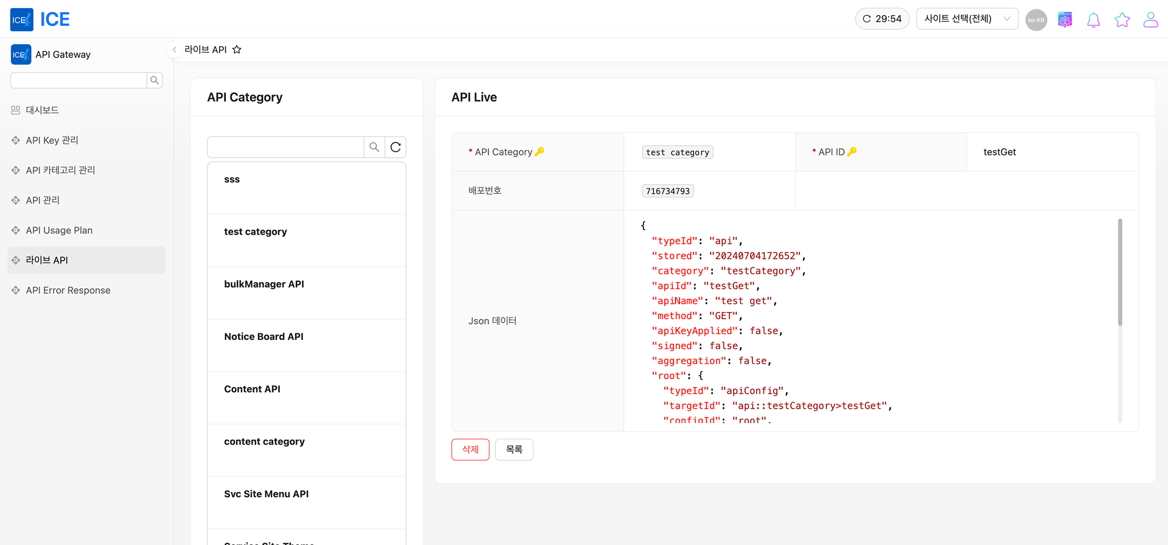Refresh the API Category list

point(395,147)
